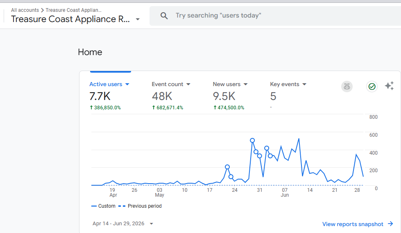Select the Event count 48K value
This screenshot has height=233, width=401.
(162, 96)
